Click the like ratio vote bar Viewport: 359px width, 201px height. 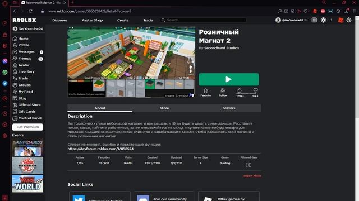tap(247, 94)
